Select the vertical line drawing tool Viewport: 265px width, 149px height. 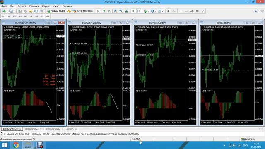point(181,11)
